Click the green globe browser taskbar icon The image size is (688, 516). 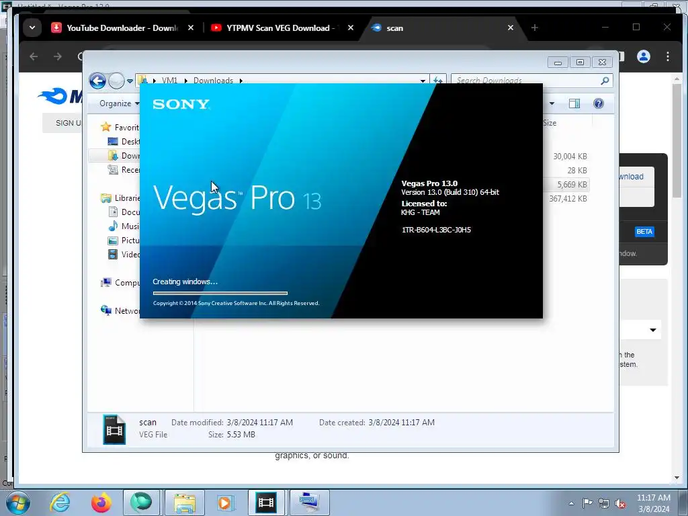141,503
